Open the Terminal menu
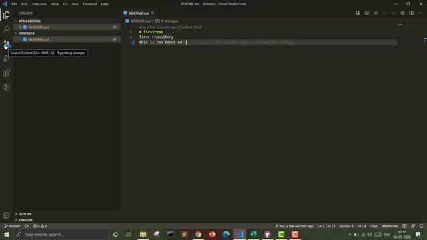This screenshot has height=240, width=427. click(x=89, y=4)
